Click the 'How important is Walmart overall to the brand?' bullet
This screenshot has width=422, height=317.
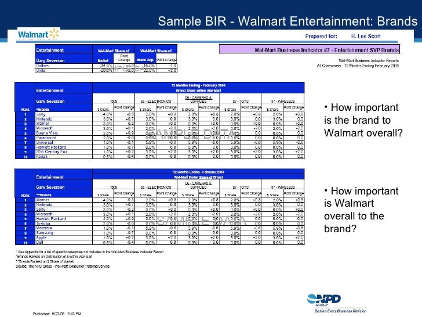pyautogui.click(x=361, y=210)
